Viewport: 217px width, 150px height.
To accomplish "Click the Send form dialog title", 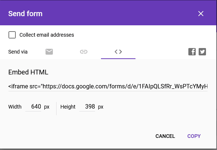I will (x=25, y=14).
